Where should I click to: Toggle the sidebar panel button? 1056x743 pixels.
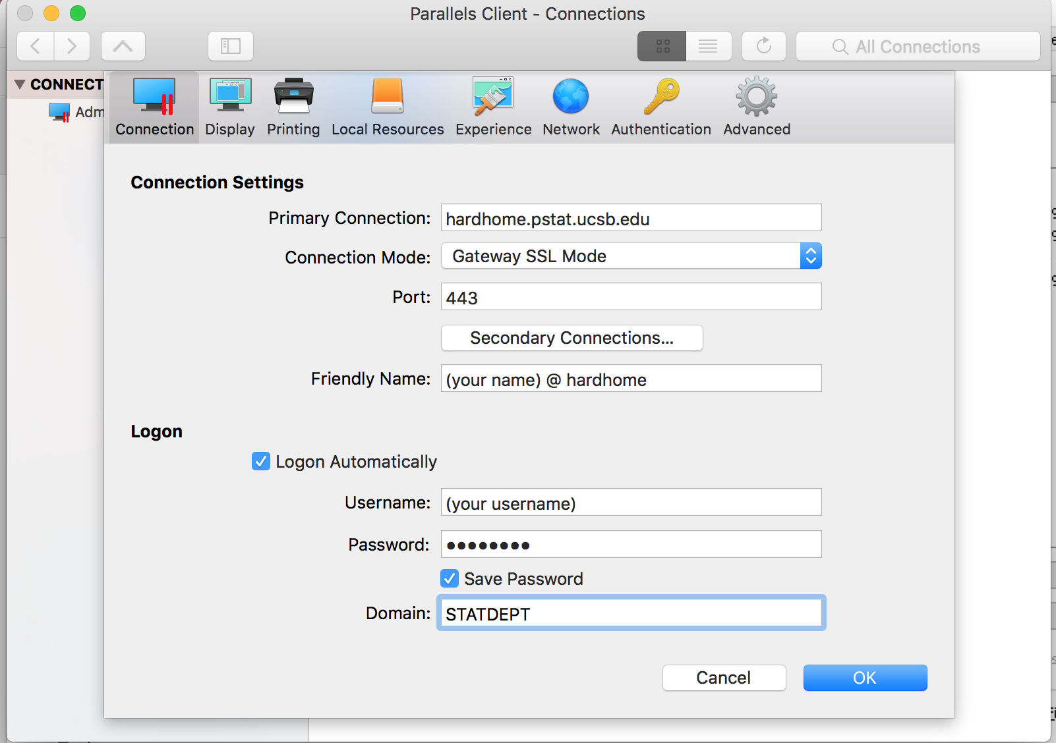click(x=231, y=46)
